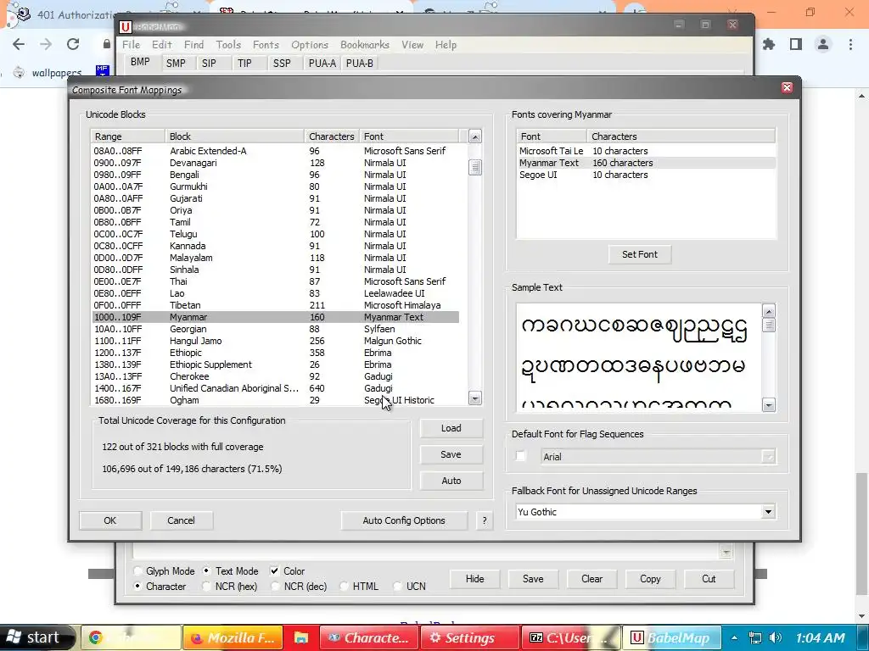Select the Tibetan block row
This screenshot has width=869, height=651.
[276, 305]
